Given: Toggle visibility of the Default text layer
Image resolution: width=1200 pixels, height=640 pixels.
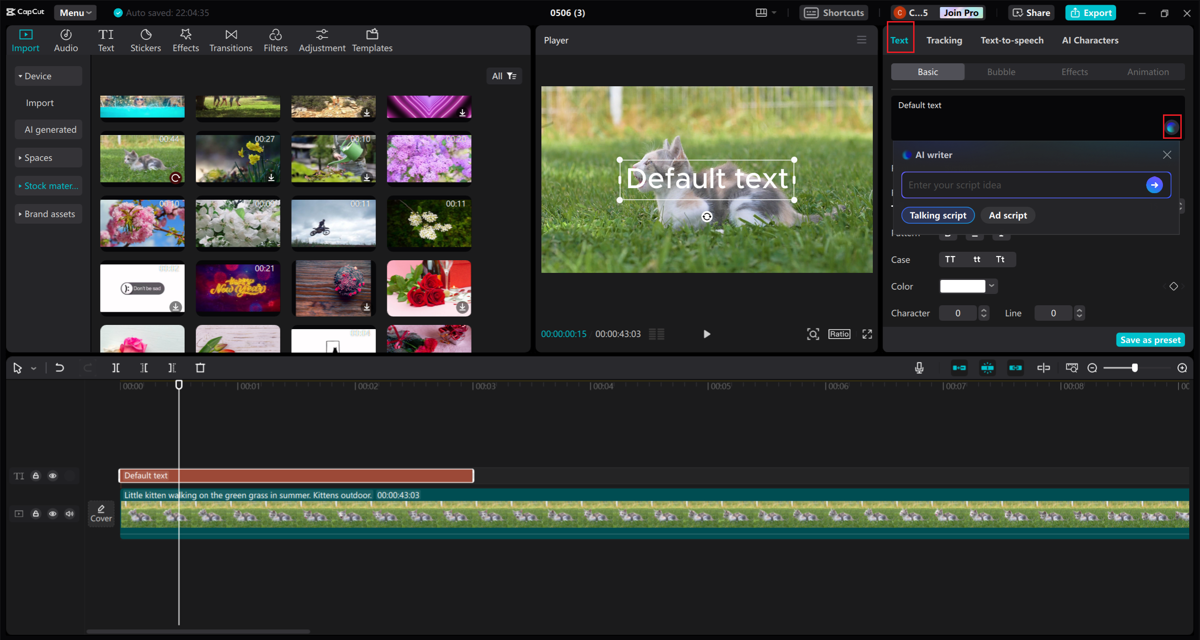Looking at the screenshot, I should [52, 475].
